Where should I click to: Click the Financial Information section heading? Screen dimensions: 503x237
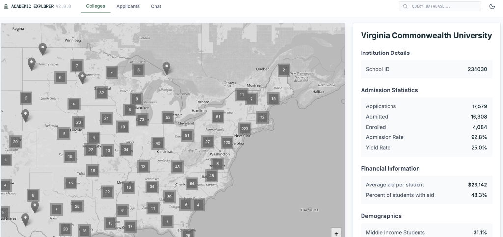coord(390,168)
